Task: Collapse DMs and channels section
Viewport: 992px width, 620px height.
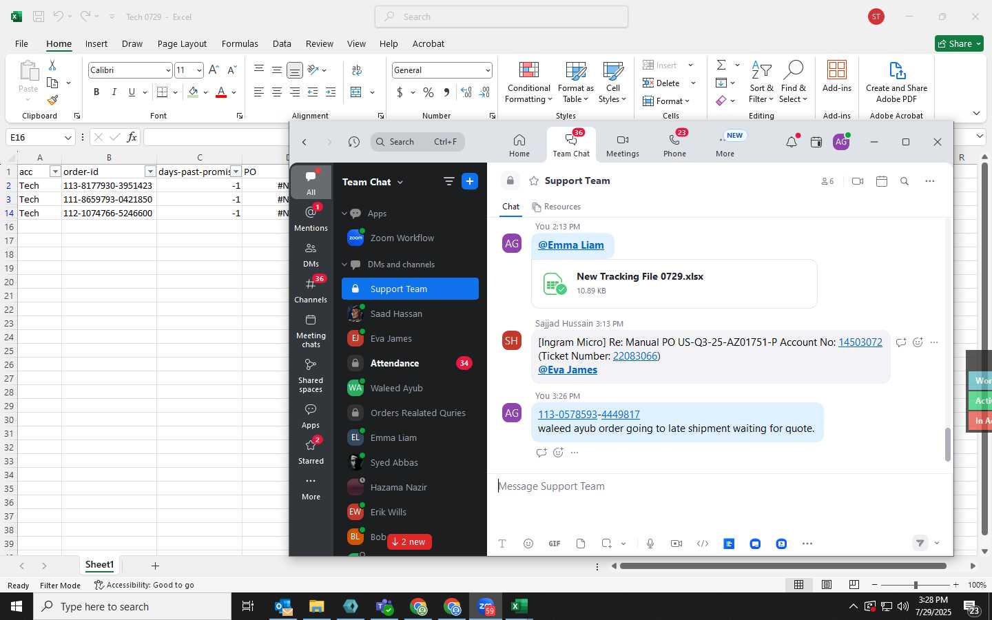Action: (x=344, y=265)
